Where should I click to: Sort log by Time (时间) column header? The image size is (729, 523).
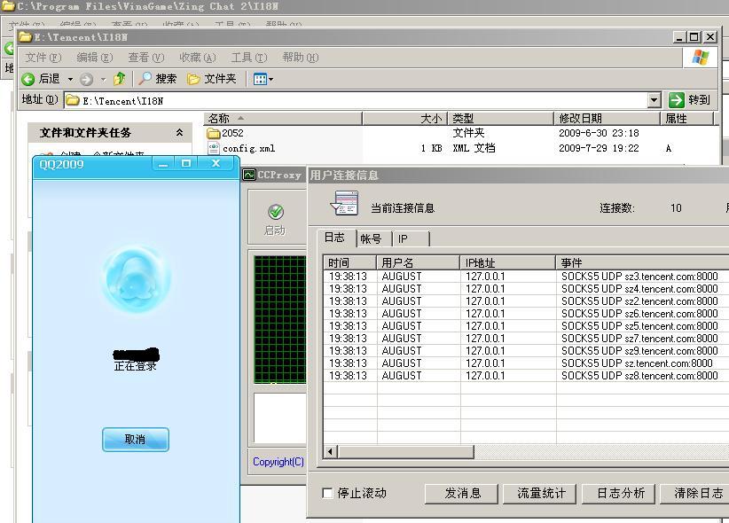pyautogui.click(x=350, y=262)
